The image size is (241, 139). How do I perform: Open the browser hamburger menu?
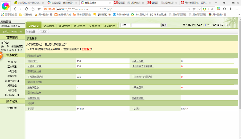click(237, 9)
